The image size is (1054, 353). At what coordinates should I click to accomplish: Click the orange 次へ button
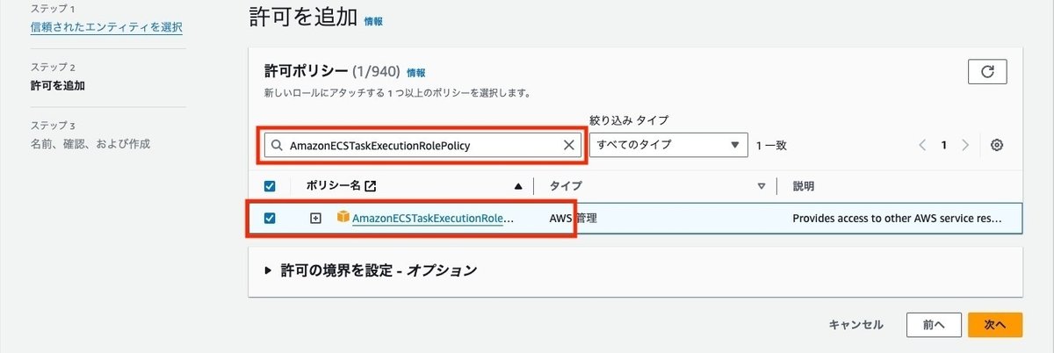click(x=995, y=324)
